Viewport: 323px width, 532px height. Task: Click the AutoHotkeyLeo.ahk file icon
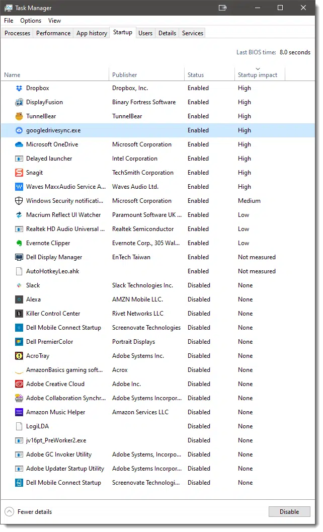[19, 271]
